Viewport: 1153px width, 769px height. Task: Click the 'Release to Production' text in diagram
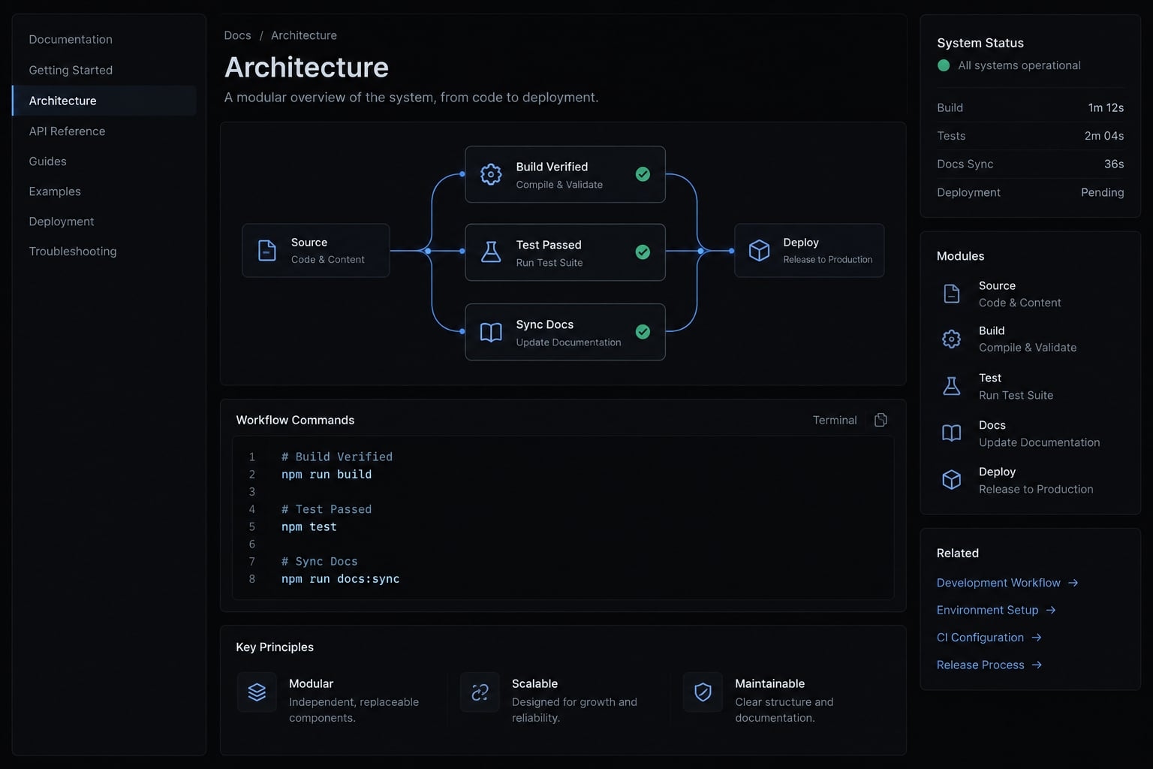(828, 260)
